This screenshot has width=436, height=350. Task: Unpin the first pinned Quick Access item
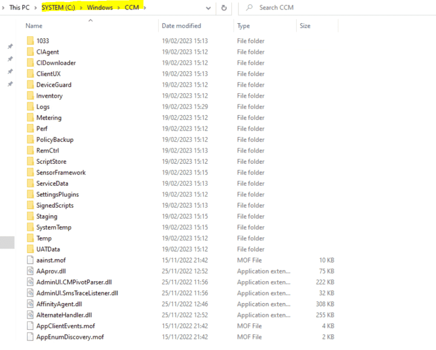pos(10,46)
